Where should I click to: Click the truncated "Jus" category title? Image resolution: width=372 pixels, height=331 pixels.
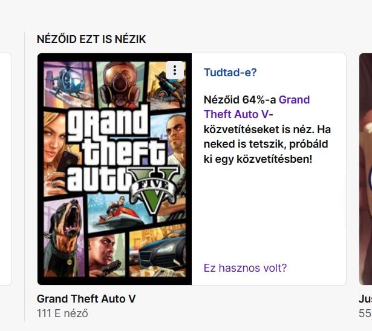(365, 299)
